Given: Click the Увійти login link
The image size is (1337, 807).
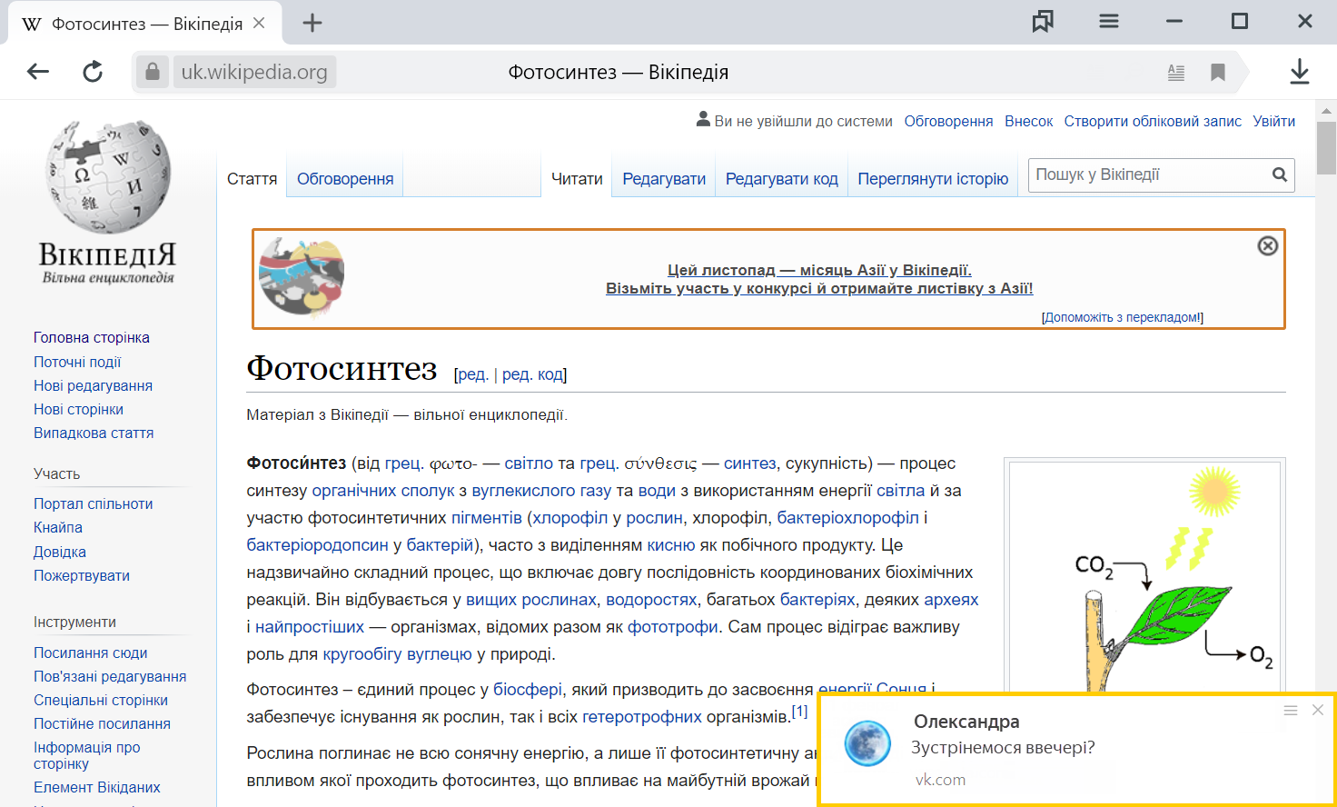Looking at the screenshot, I should [1273, 121].
